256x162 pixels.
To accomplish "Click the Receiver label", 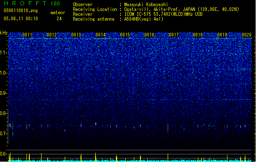I will click(x=83, y=14).
